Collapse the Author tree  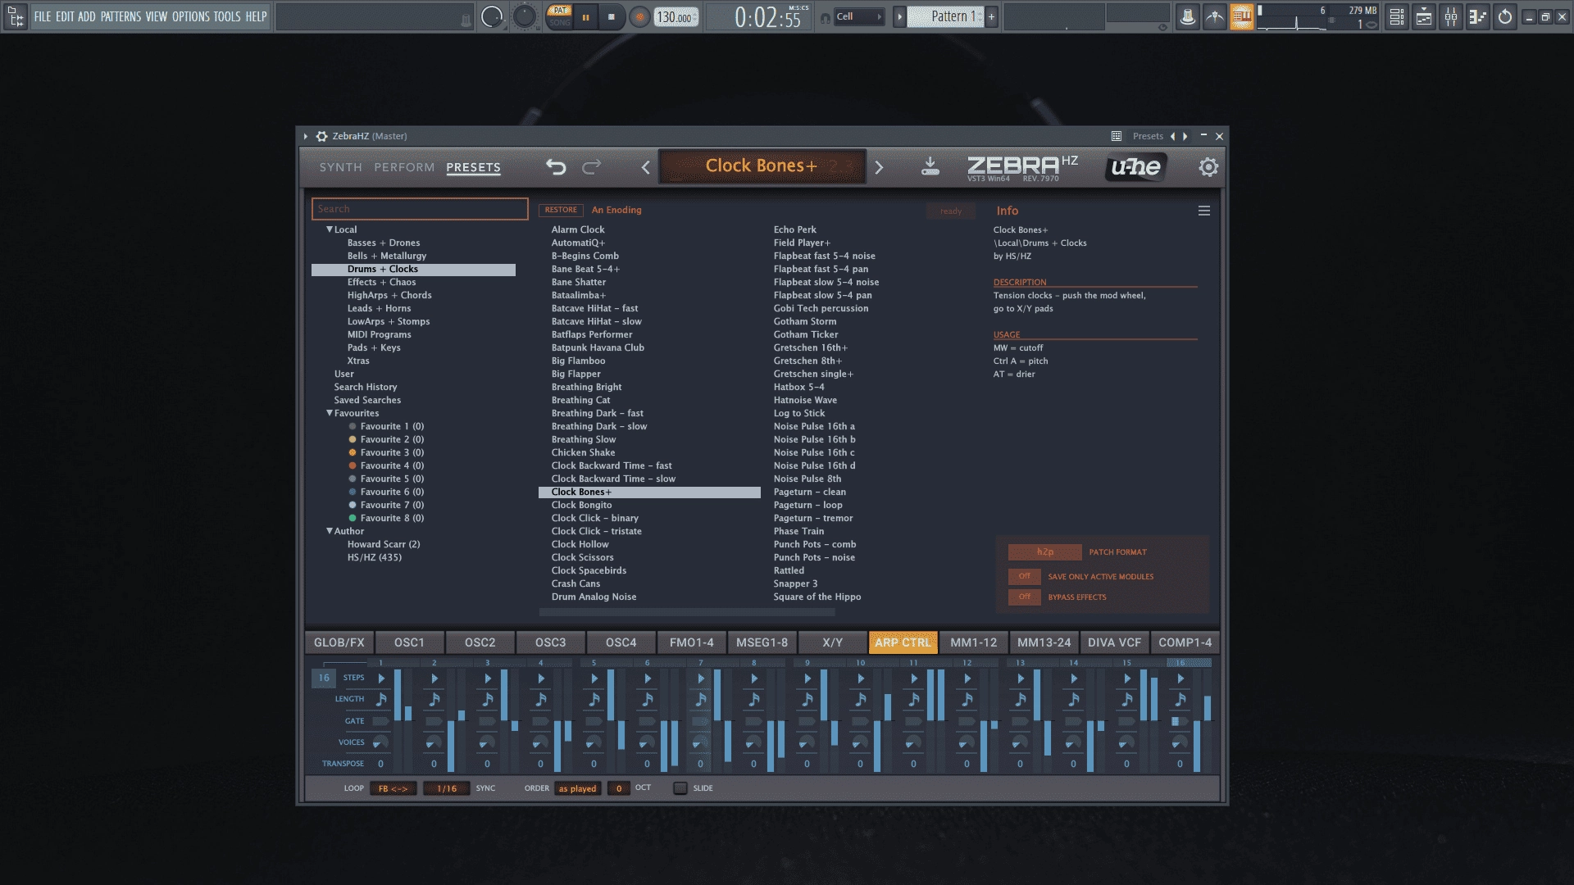330,531
